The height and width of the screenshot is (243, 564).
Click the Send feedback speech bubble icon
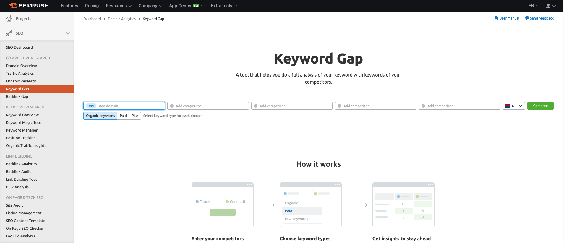pos(527,18)
